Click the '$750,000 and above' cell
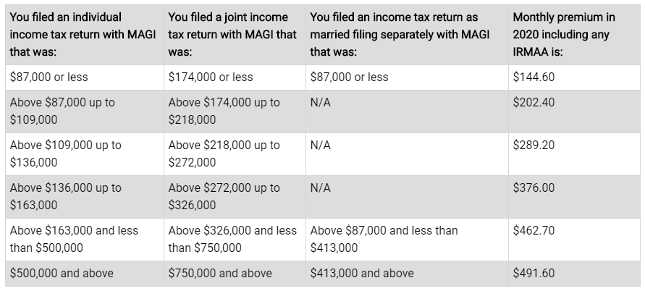Screen dimensions: 645x291 (x=235, y=274)
